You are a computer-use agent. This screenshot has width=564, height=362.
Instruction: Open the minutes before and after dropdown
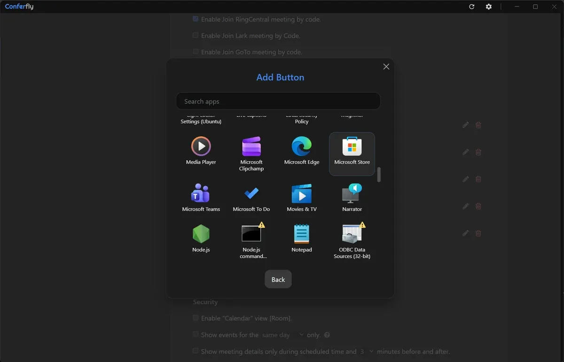click(367, 351)
